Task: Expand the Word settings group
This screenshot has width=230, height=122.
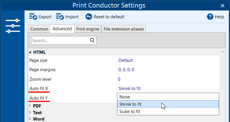Action: tap(30, 119)
